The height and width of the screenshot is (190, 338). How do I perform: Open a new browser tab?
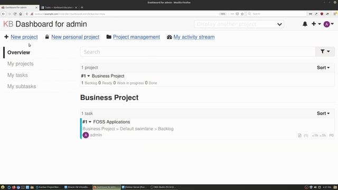coord(82,7)
